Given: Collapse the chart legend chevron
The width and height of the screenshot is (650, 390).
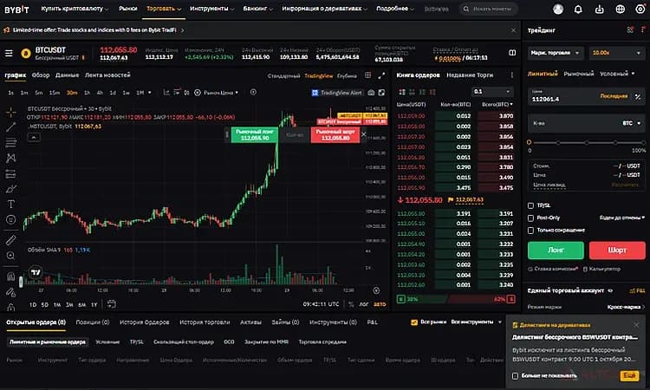Looking at the screenshot, I should (x=34, y=137).
